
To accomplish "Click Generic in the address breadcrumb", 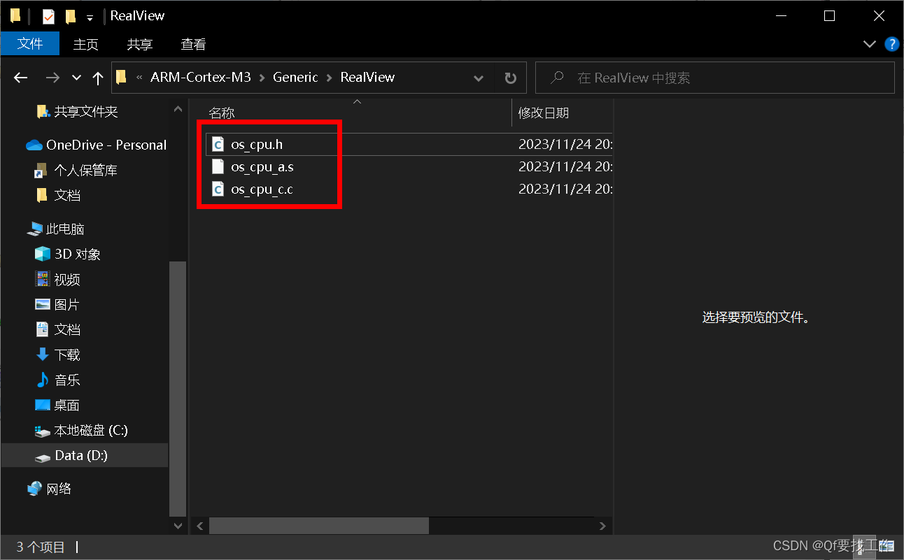I will (295, 78).
